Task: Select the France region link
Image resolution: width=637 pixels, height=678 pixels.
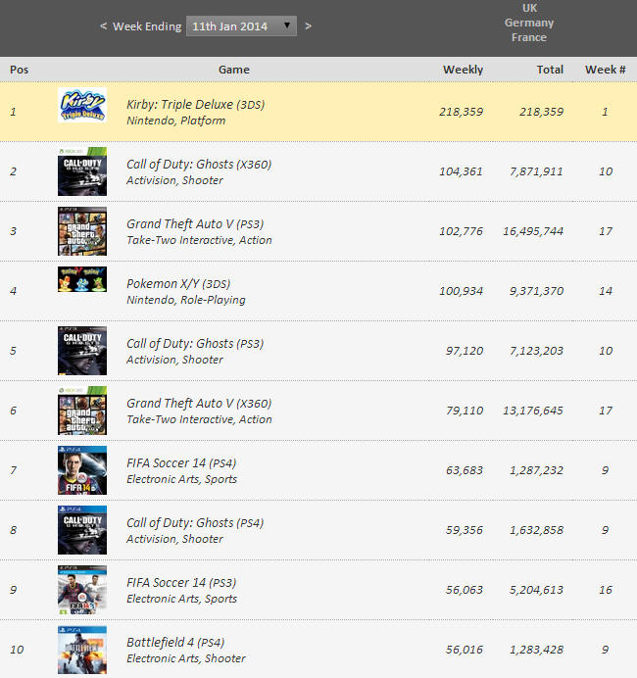Action: pyautogui.click(x=529, y=37)
